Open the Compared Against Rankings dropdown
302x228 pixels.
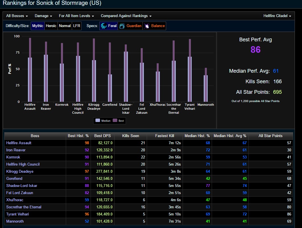(126, 16)
